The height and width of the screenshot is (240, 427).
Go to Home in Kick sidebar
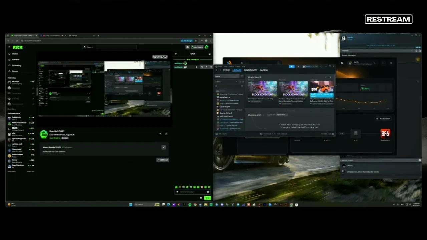pyautogui.click(x=13, y=54)
